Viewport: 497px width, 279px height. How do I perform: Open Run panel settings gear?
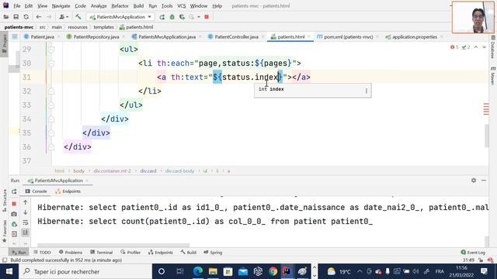point(474,181)
